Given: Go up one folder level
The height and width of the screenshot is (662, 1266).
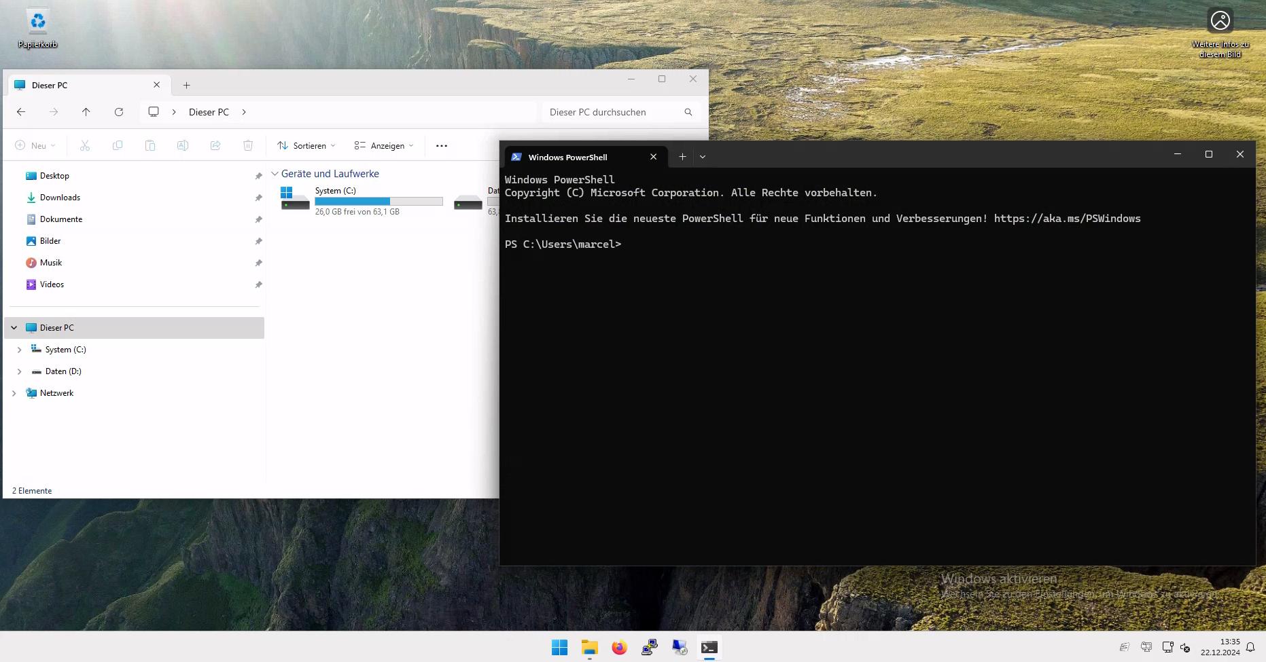Looking at the screenshot, I should (86, 112).
